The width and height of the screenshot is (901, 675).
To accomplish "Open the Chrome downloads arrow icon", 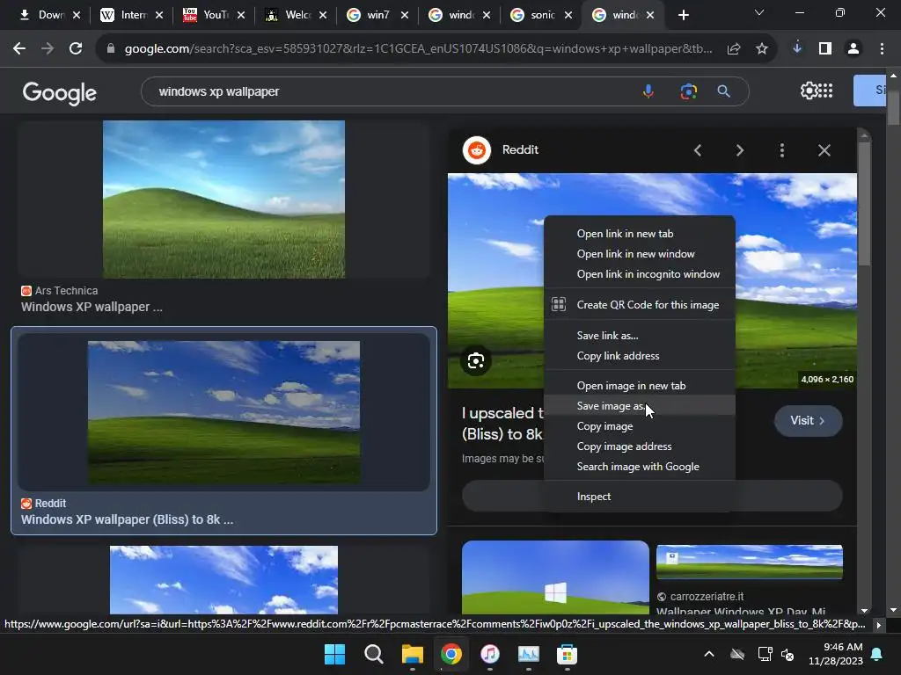I will tap(797, 49).
